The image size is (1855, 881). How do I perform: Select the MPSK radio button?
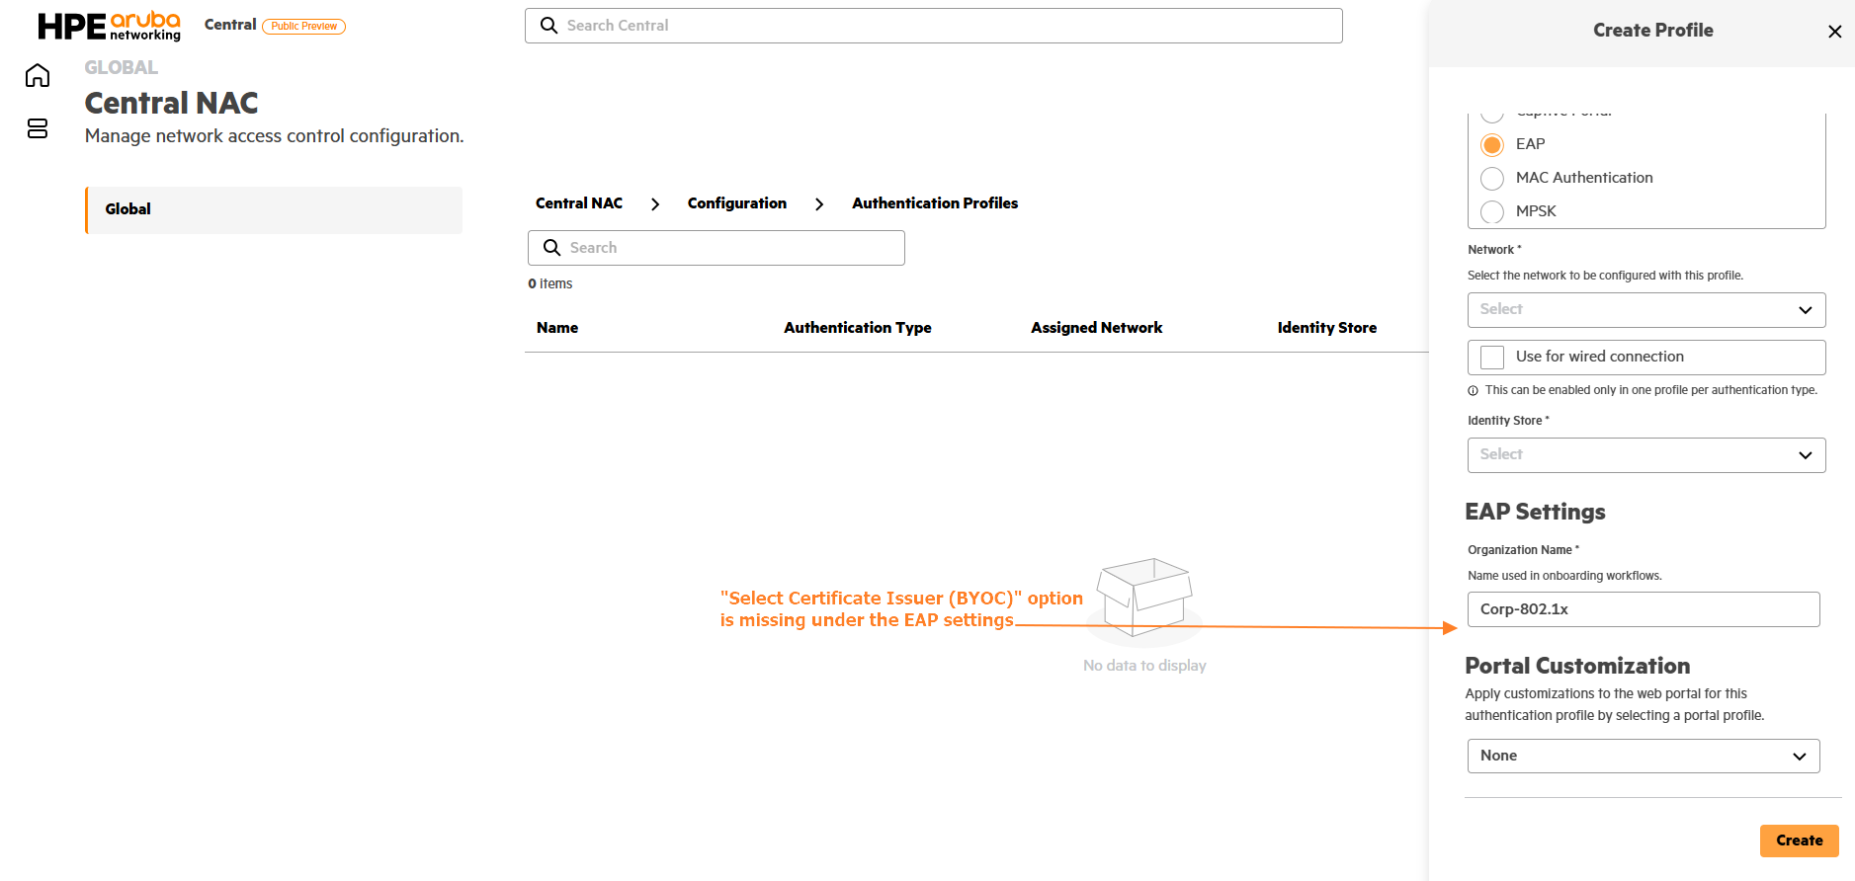point(1492,212)
